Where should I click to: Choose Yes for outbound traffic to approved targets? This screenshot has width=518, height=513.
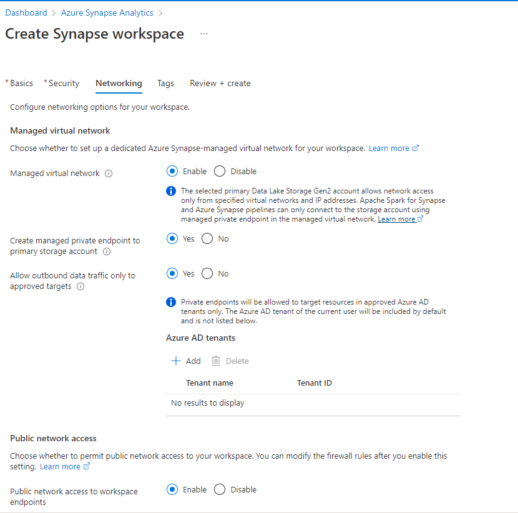tap(172, 273)
